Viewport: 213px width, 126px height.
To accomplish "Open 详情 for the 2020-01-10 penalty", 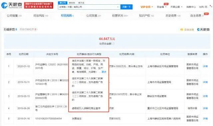I will pyautogui.click(x=205, y=66).
